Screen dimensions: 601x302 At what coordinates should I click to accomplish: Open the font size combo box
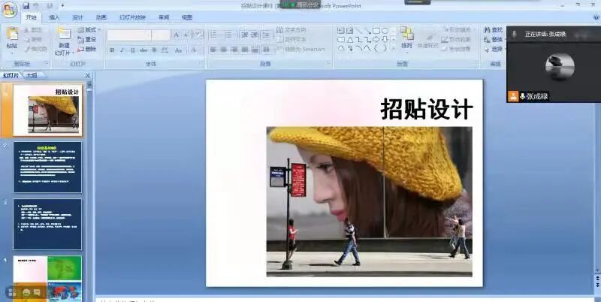161,35
